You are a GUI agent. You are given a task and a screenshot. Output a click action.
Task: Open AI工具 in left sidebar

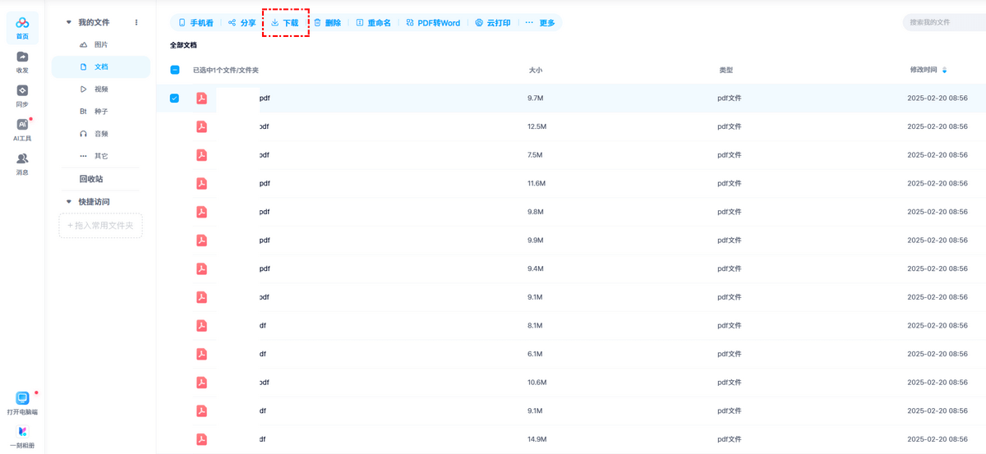(22, 130)
